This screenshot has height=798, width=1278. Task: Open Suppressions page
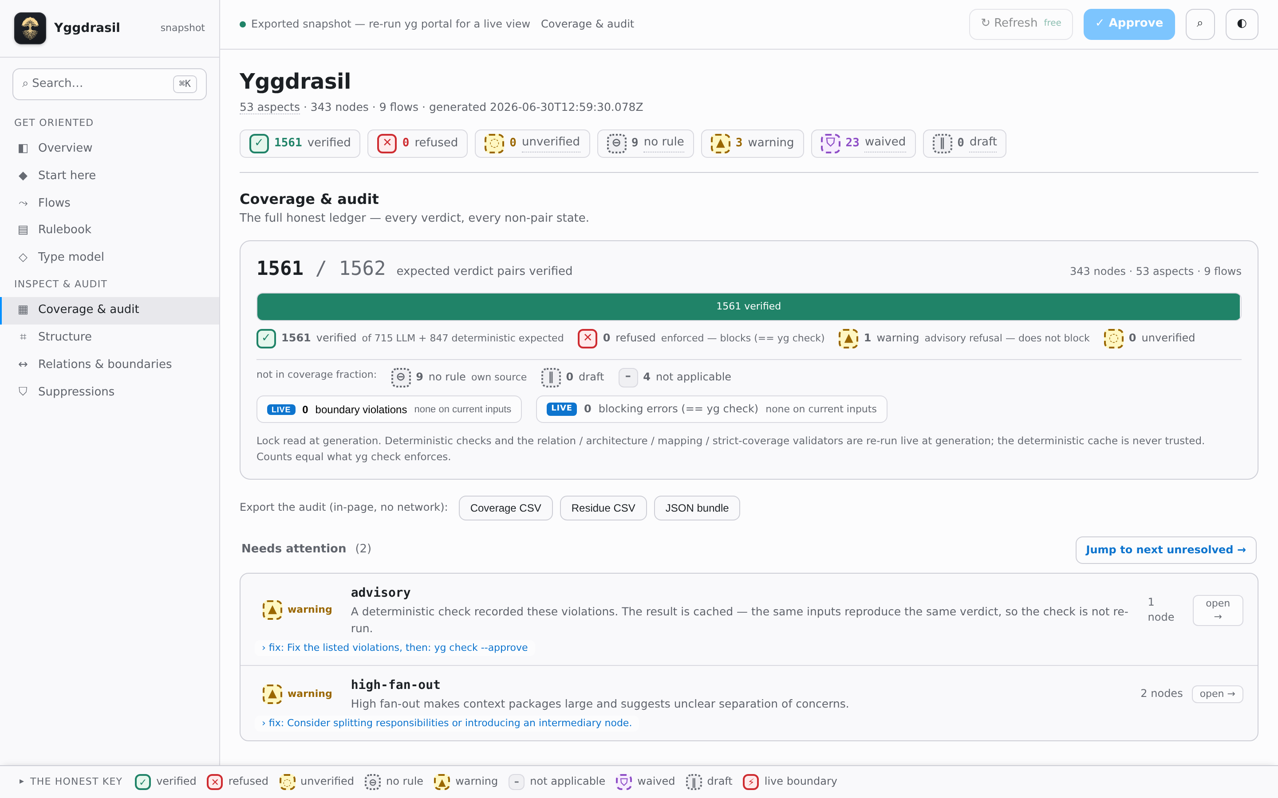tap(110, 391)
